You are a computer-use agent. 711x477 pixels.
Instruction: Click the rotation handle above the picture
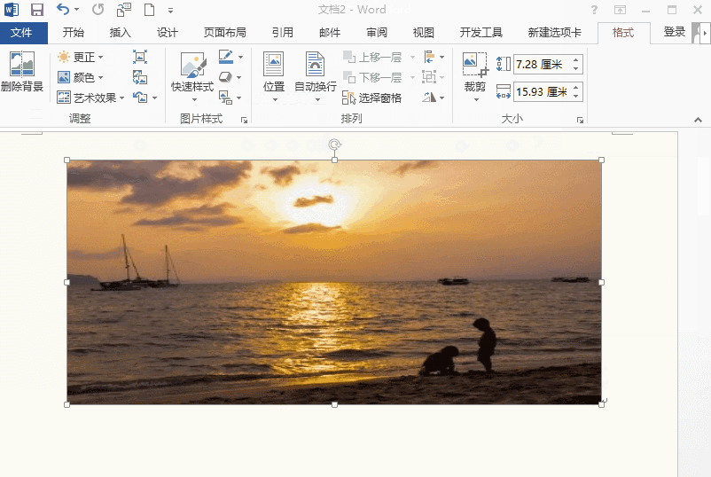pos(334,144)
